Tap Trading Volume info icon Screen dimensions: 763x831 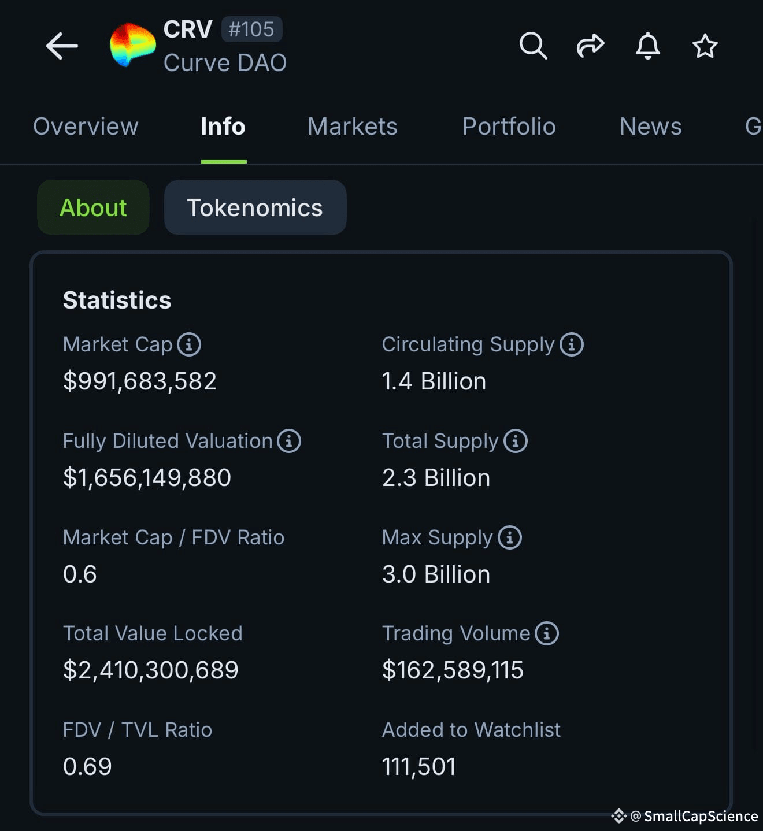pyautogui.click(x=547, y=633)
